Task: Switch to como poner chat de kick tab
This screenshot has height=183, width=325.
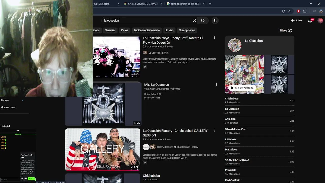Action: point(185,4)
